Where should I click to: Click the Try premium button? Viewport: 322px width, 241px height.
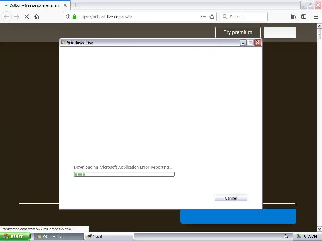pos(238,32)
